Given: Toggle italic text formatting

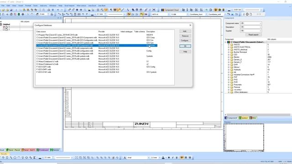Looking at the screenshot, I should coord(173,158).
